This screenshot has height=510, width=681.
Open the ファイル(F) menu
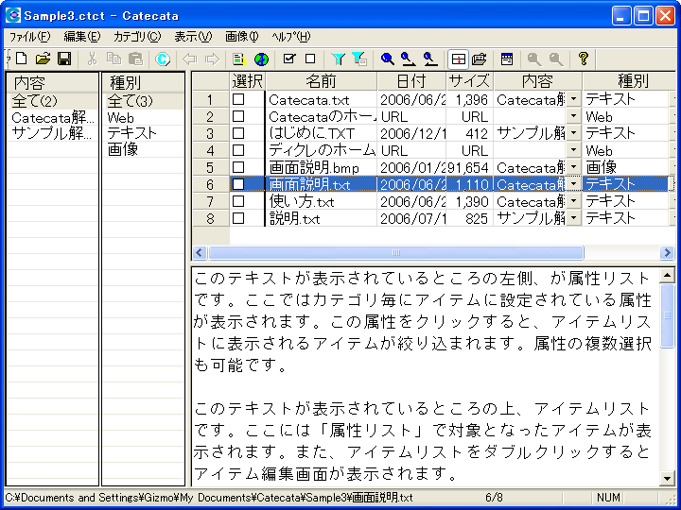click(x=30, y=37)
